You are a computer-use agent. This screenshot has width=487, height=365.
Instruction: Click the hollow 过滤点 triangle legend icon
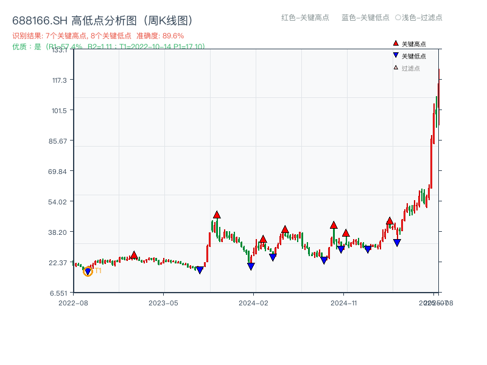click(396, 68)
